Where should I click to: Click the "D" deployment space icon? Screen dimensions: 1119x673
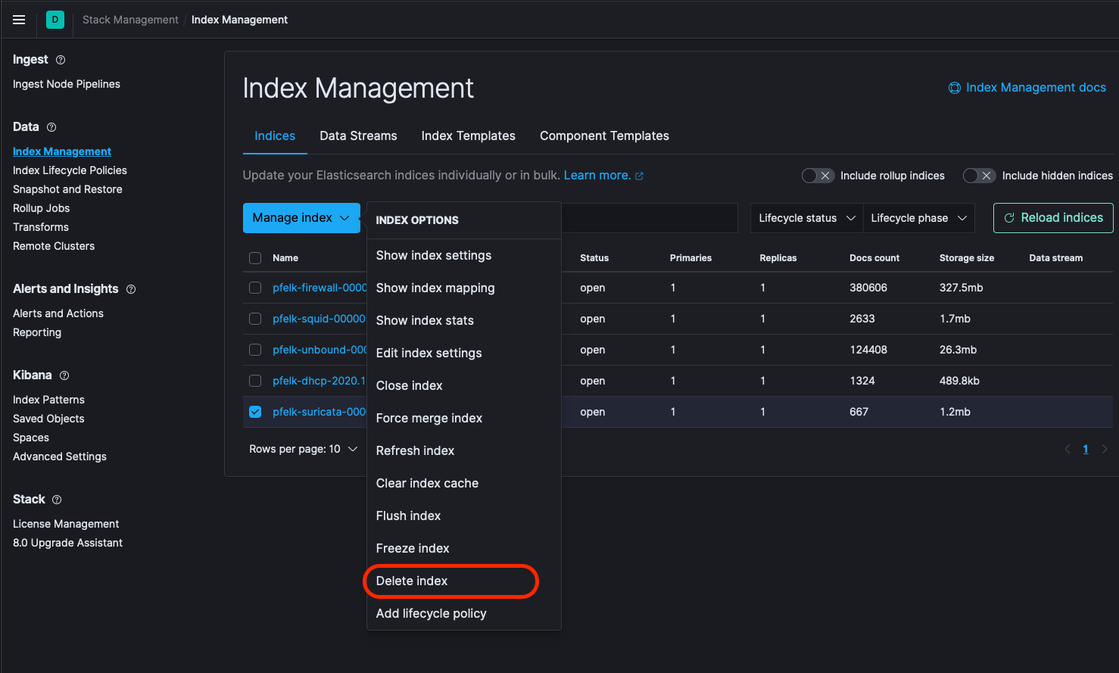(x=54, y=20)
